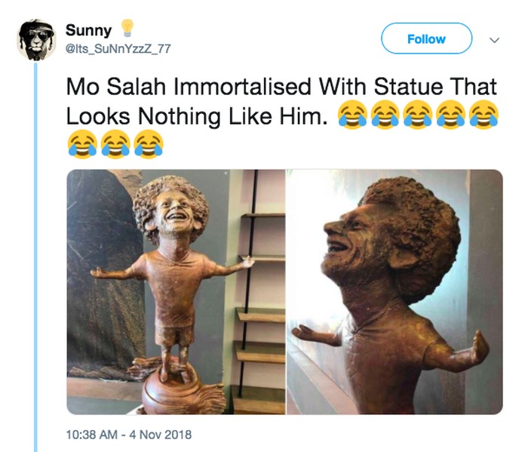Click the lion profile avatar
This screenshot has height=452, width=528.
[x=36, y=39]
